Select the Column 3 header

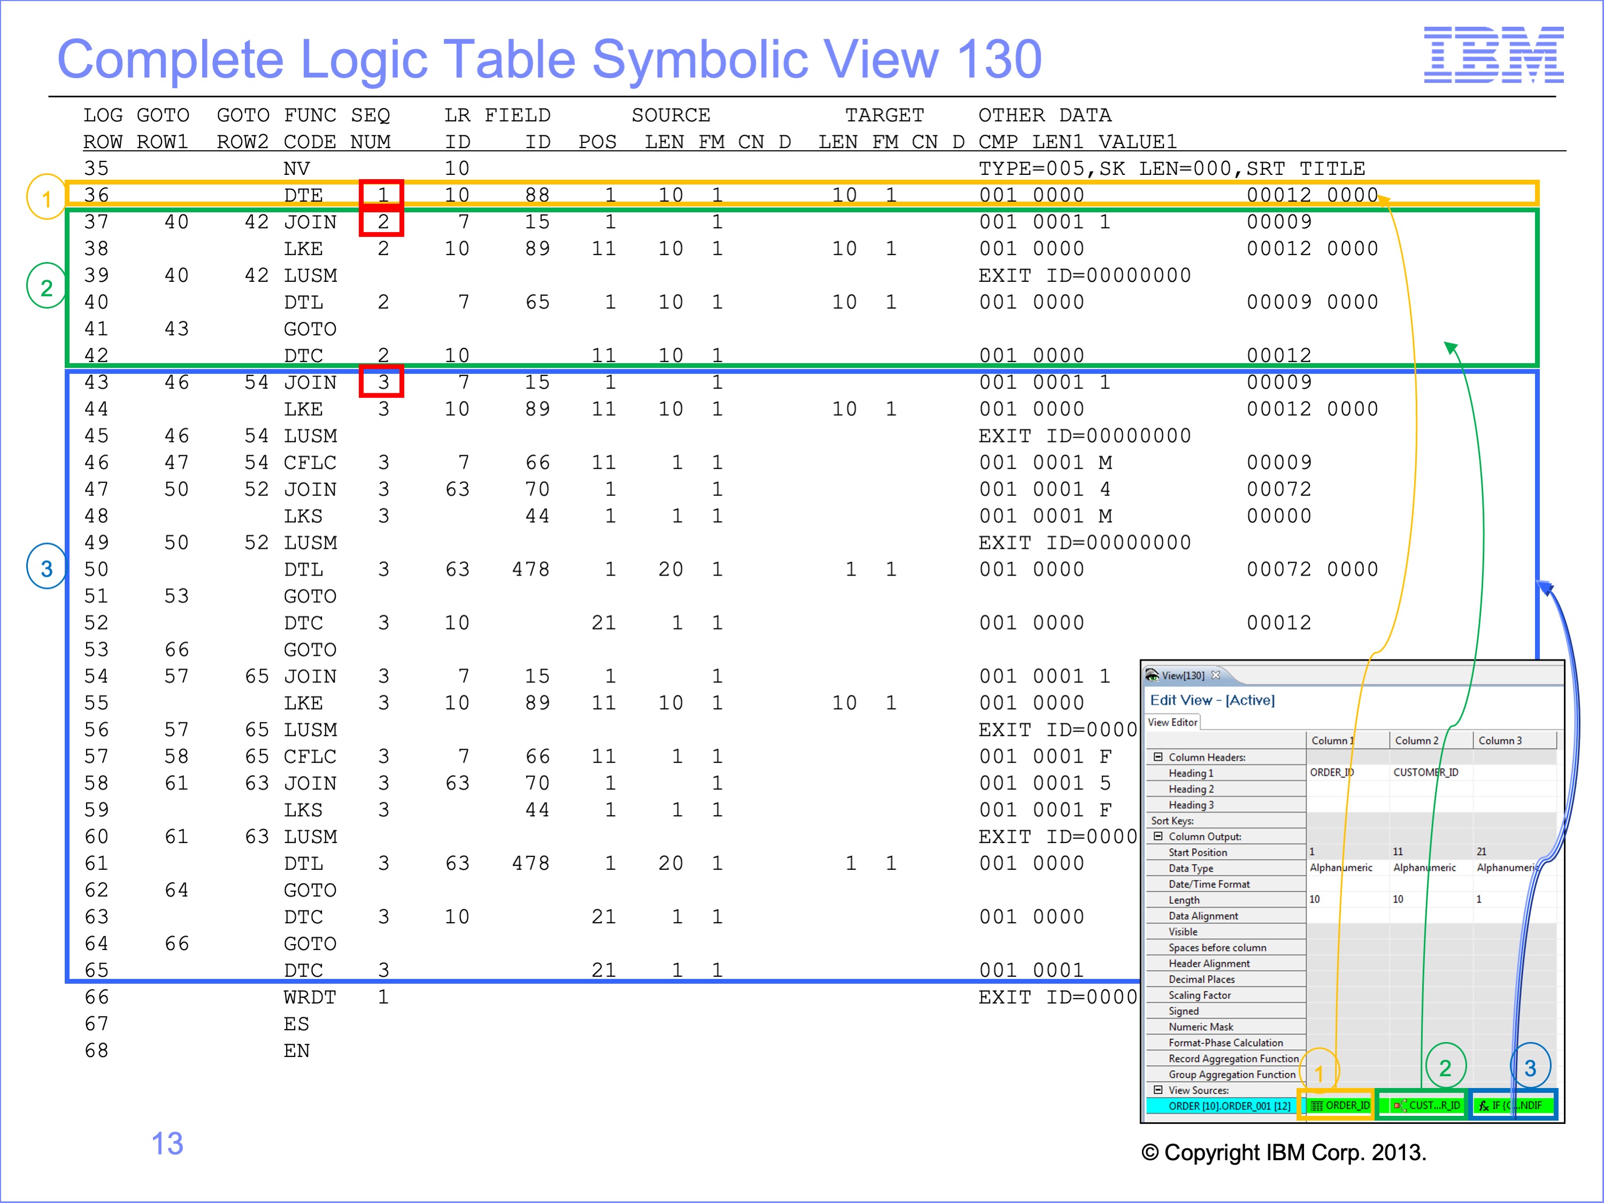(x=1515, y=740)
